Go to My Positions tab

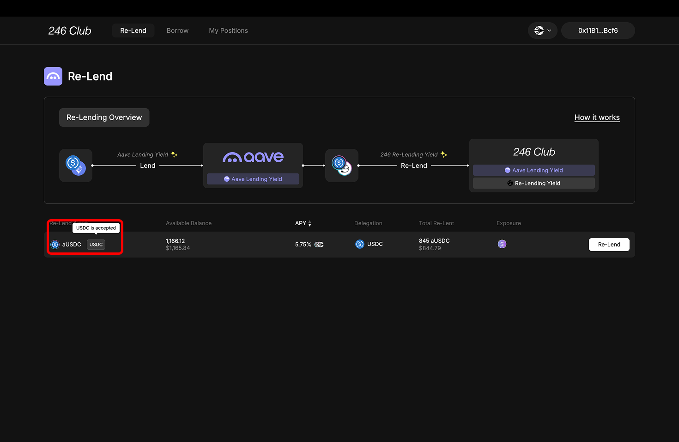228,31
